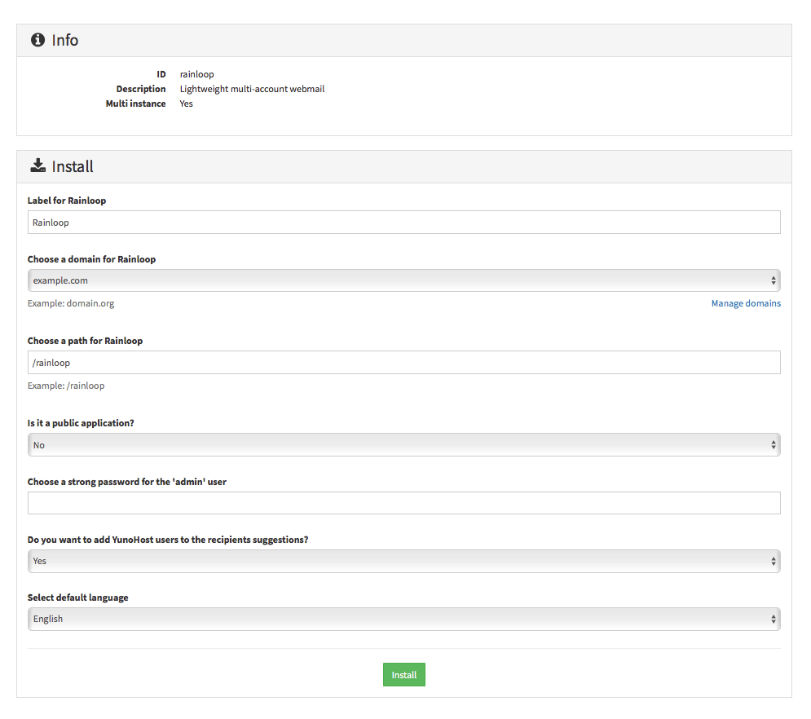The image size is (811, 719).
Task: Click the 'Multi instance' field label
Action: (135, 104)
